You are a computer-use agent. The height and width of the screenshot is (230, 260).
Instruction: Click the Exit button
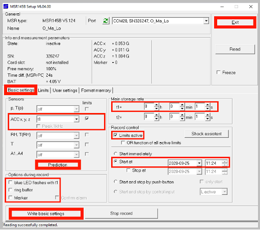pos(235,22)
